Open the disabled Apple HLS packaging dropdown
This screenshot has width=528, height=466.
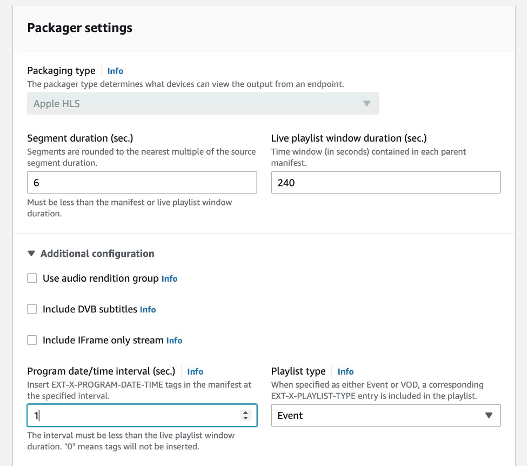203,103
